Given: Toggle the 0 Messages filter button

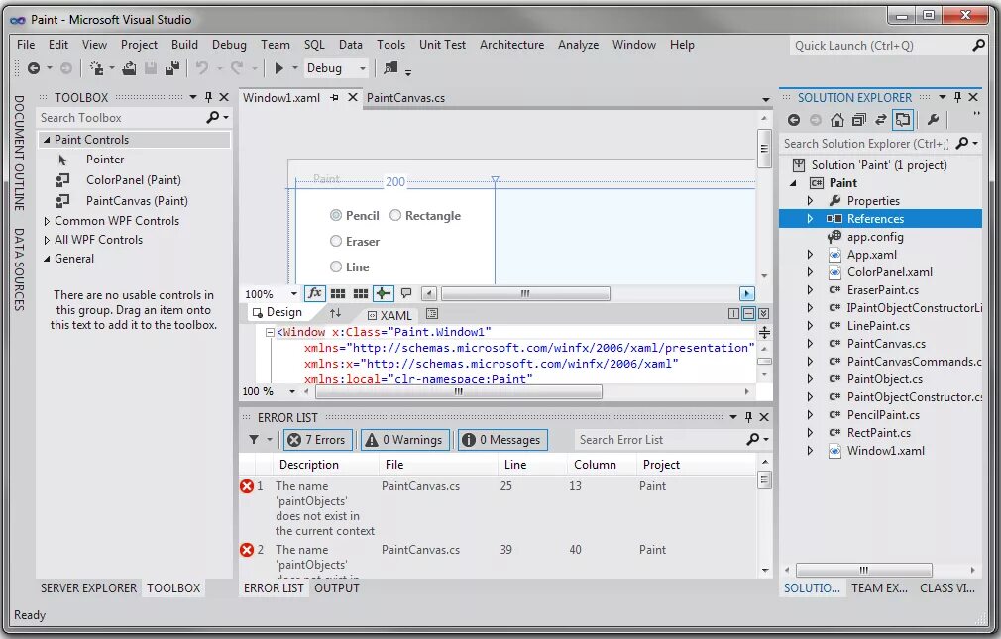Looking at the screenshot, I should [503, 439].
